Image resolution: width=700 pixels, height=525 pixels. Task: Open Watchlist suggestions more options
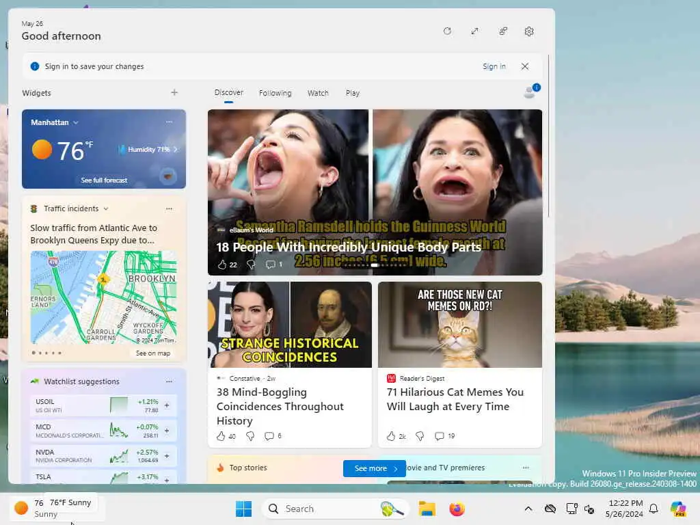[169, 381]
